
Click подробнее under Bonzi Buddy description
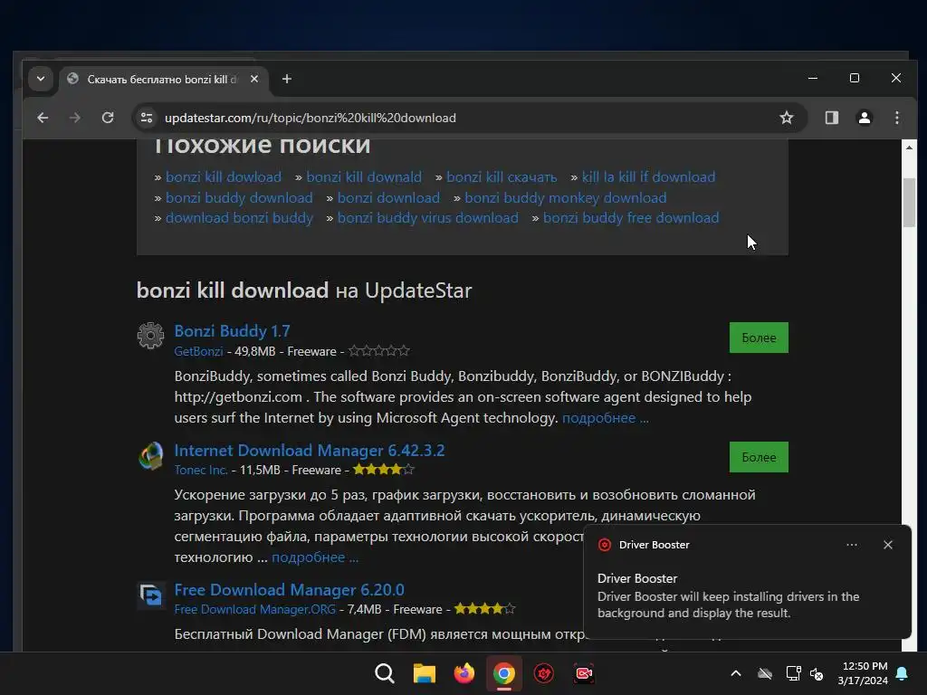[x=606, y=418]
